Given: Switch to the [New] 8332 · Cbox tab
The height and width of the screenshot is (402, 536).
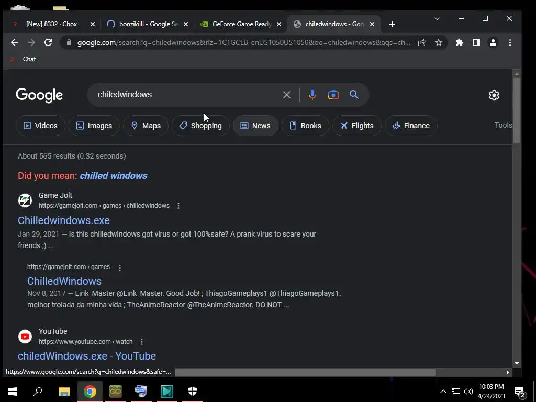Looking at the screenshot, I should point(51,24).
